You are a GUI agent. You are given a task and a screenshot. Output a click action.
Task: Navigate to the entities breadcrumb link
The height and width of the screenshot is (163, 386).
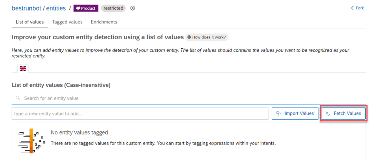tap(56, 8)
